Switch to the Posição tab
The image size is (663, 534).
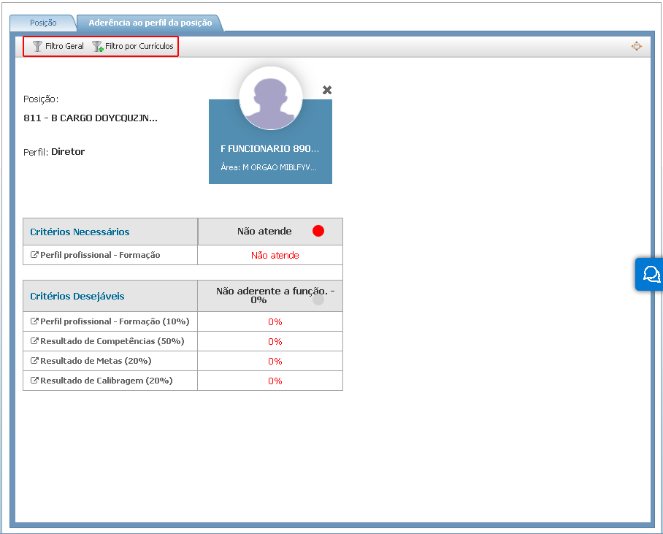(x=42, y=23)
